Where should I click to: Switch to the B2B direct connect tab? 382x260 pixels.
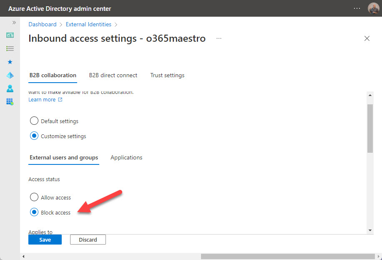tap(113, 76)
